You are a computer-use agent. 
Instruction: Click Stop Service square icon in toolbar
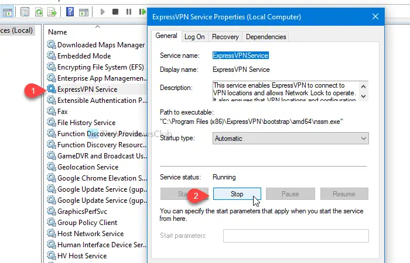pyautogui.click(x=115, y=12)
